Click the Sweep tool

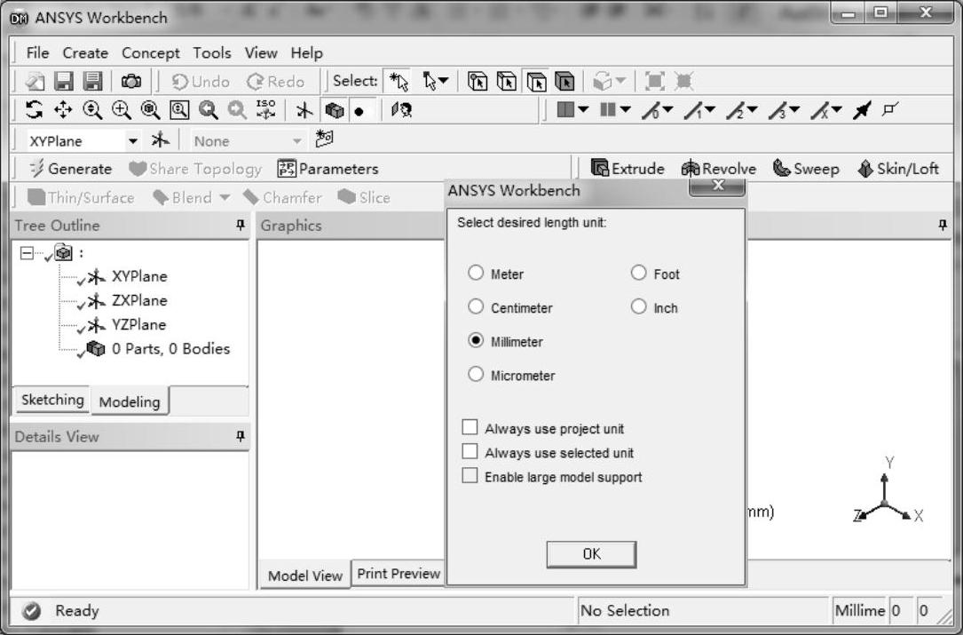[x=806, y=169]
